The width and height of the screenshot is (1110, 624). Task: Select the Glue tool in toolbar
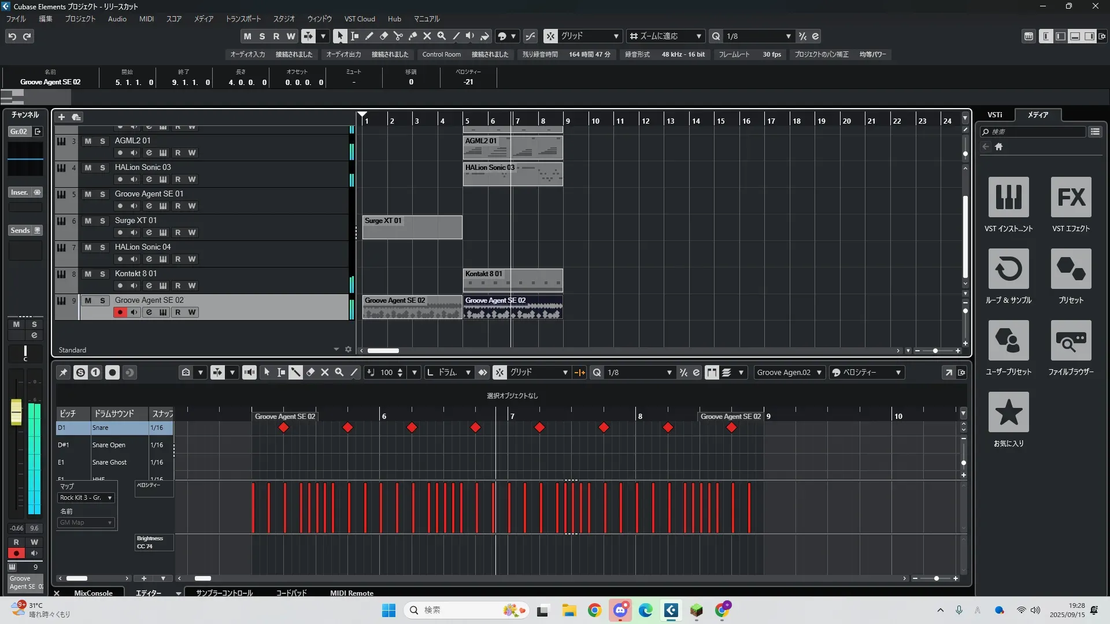412,36
